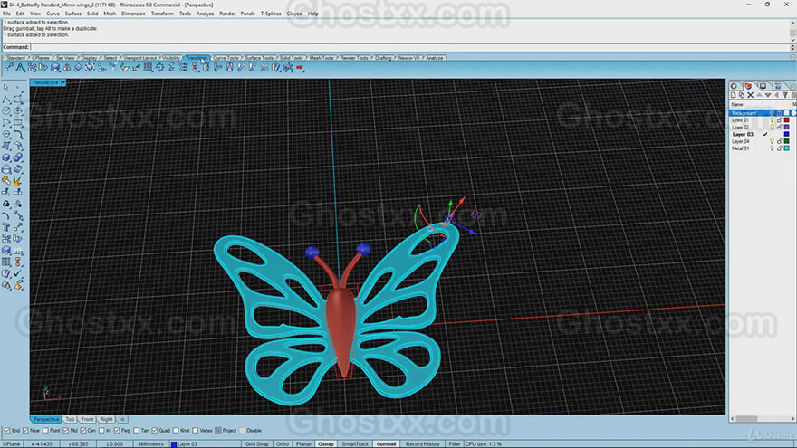Open the Surface menu

(72, 14)
